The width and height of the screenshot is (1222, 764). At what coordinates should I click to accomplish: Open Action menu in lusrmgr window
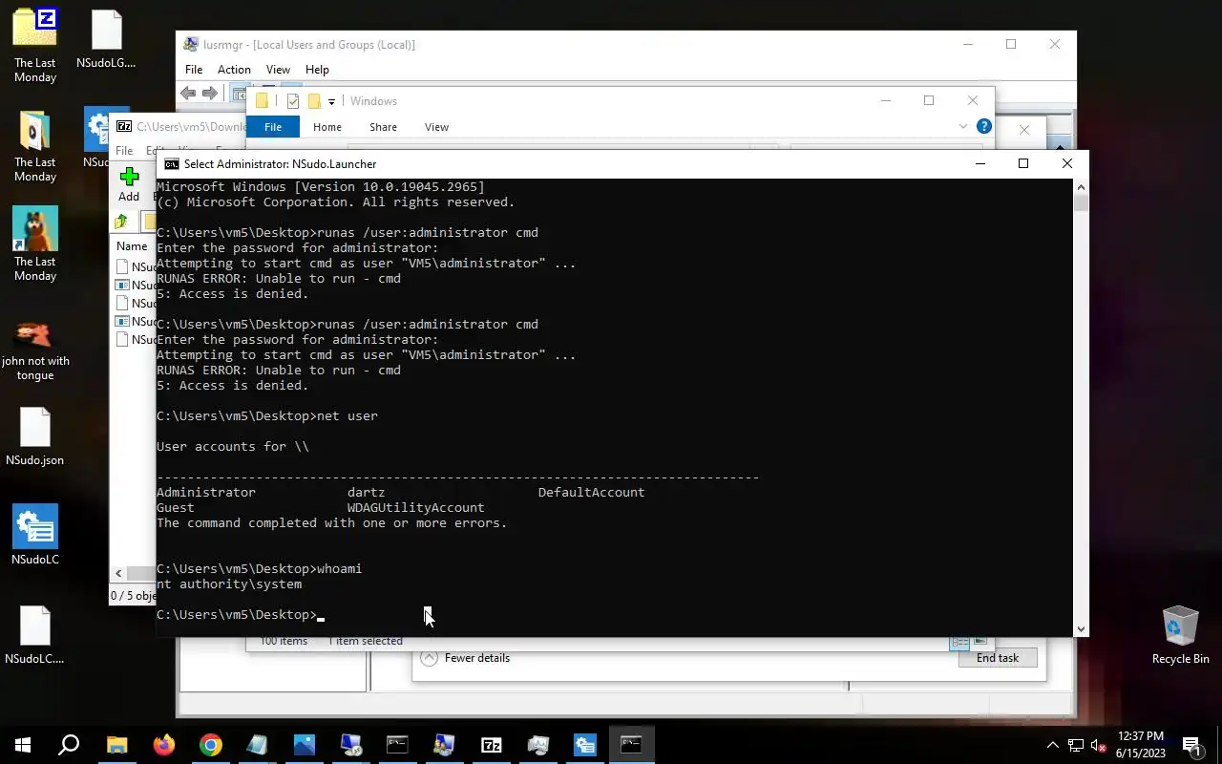point(234,70)
